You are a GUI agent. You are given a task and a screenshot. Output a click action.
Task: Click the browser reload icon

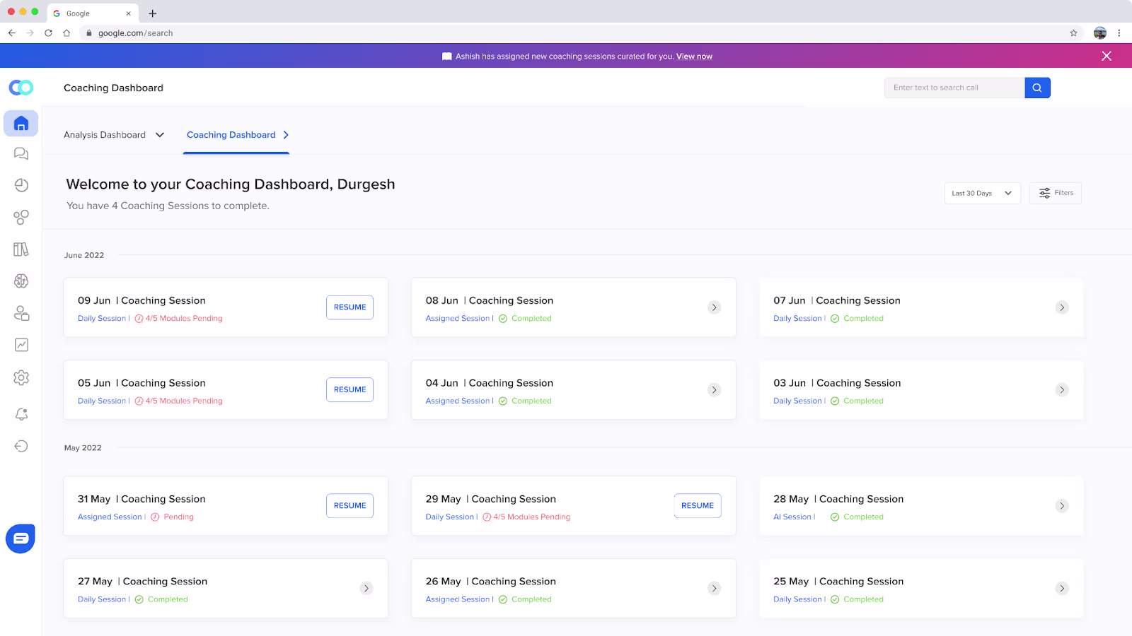[x=48, y=33]
